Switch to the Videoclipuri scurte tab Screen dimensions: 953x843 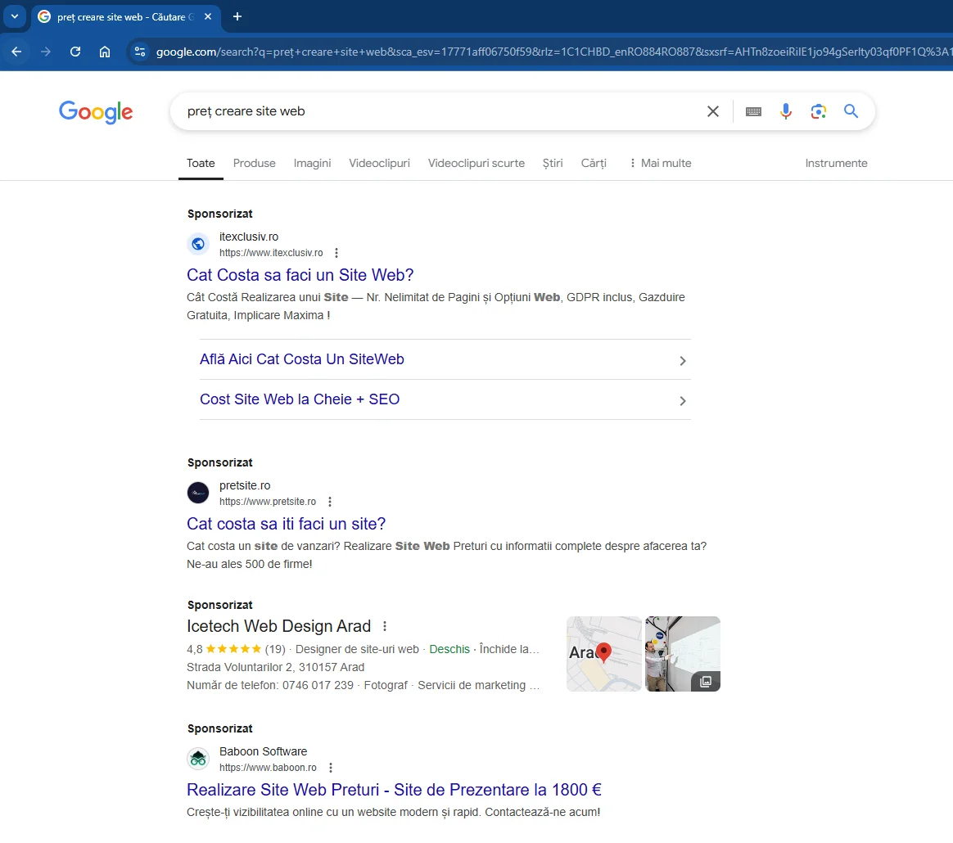476,163
